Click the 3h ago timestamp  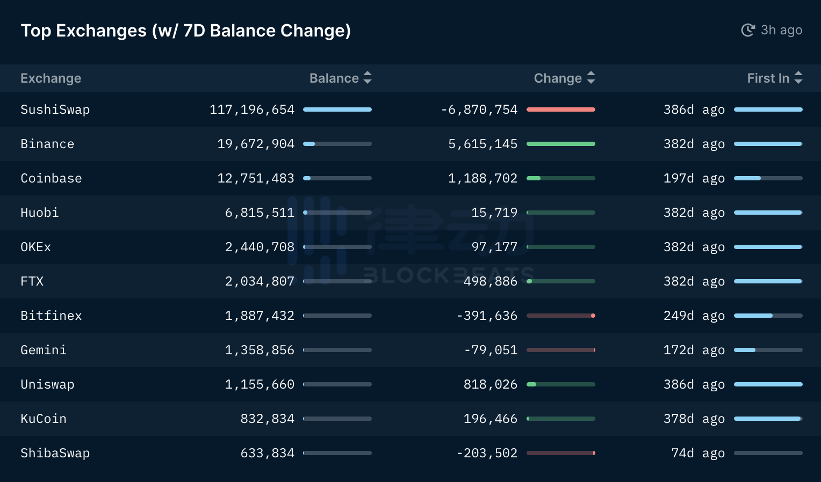(781, 30)
